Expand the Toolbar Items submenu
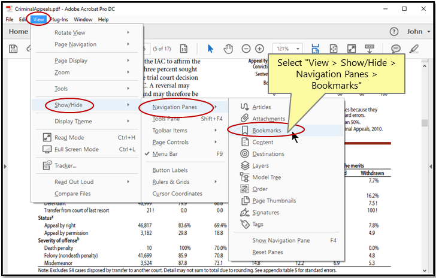 point(185,131)
